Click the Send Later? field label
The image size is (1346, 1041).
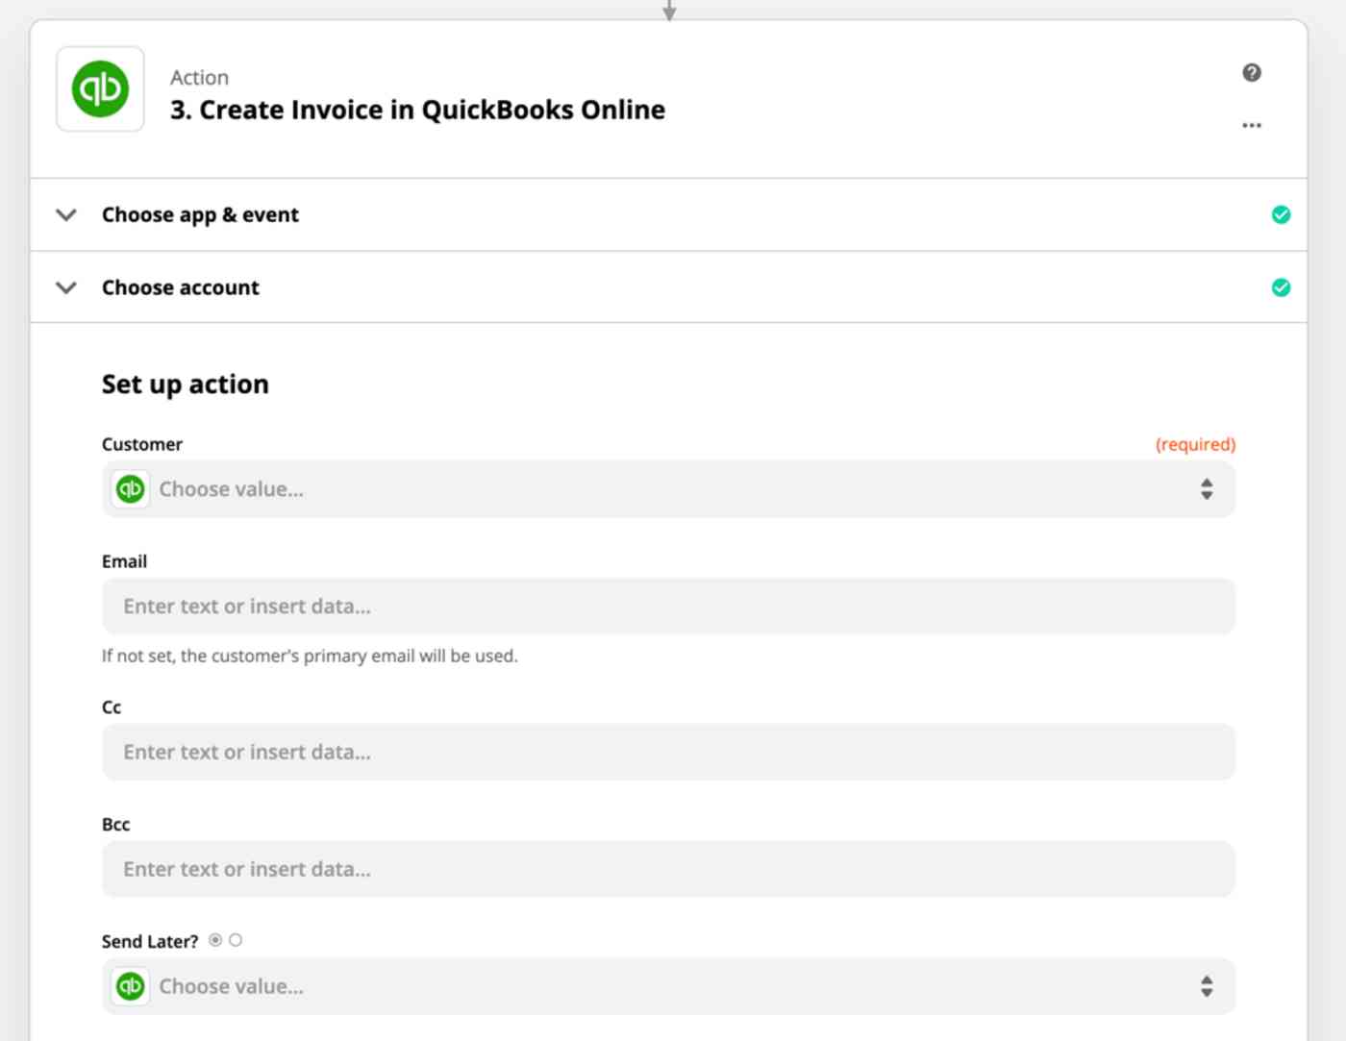150,942
